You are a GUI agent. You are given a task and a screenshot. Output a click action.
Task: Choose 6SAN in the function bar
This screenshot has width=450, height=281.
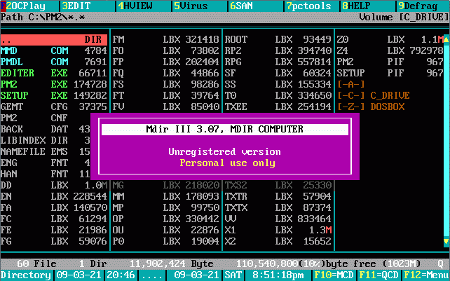point(249,5)
